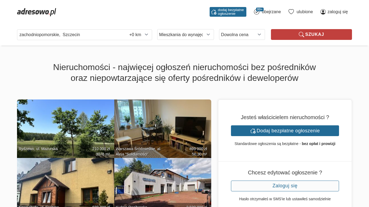Open the Dowolna cena price dropdown

click(242, 34)
